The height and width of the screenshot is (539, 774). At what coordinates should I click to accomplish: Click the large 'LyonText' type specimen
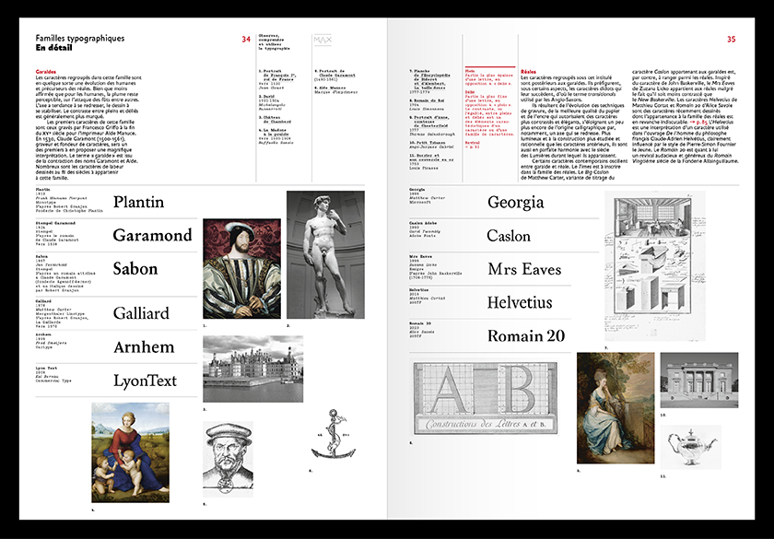145,381
